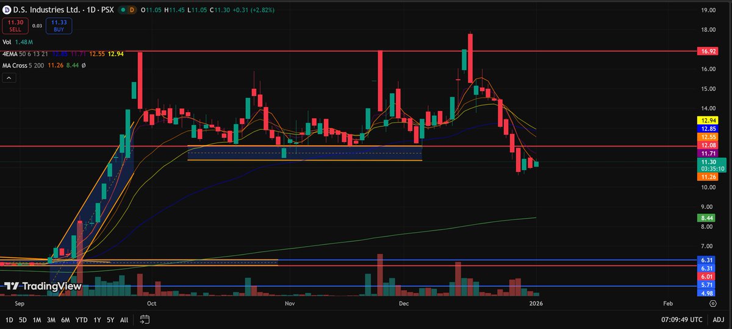Image resolution: width=732 pixels, height=329 pixels.
Task: Click the Sep label on time axis
Action: pos(20,303)
